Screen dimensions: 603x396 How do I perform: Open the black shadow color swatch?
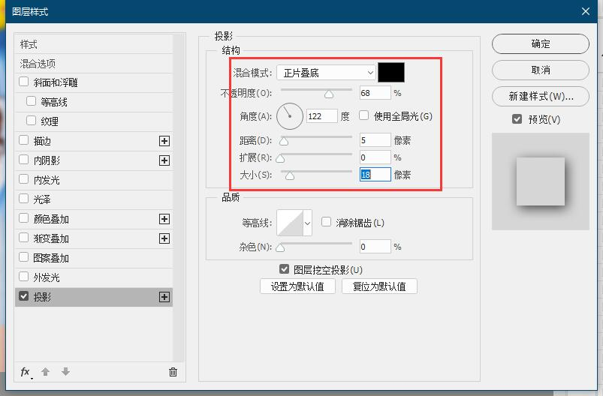tap(391, 72)
